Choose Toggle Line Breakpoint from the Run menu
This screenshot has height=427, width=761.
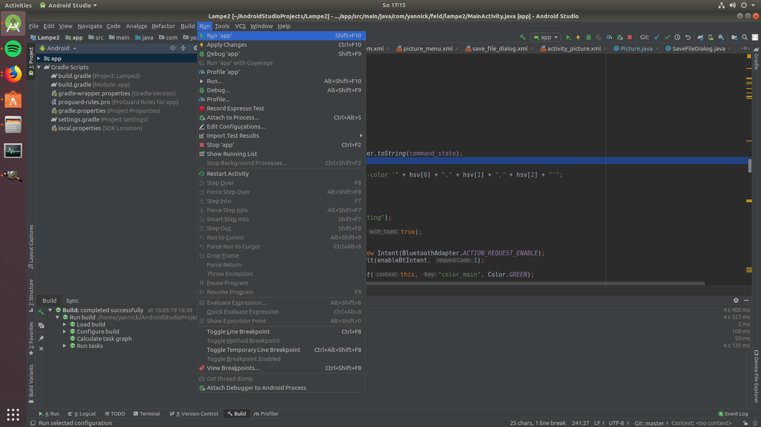(238, 332)
